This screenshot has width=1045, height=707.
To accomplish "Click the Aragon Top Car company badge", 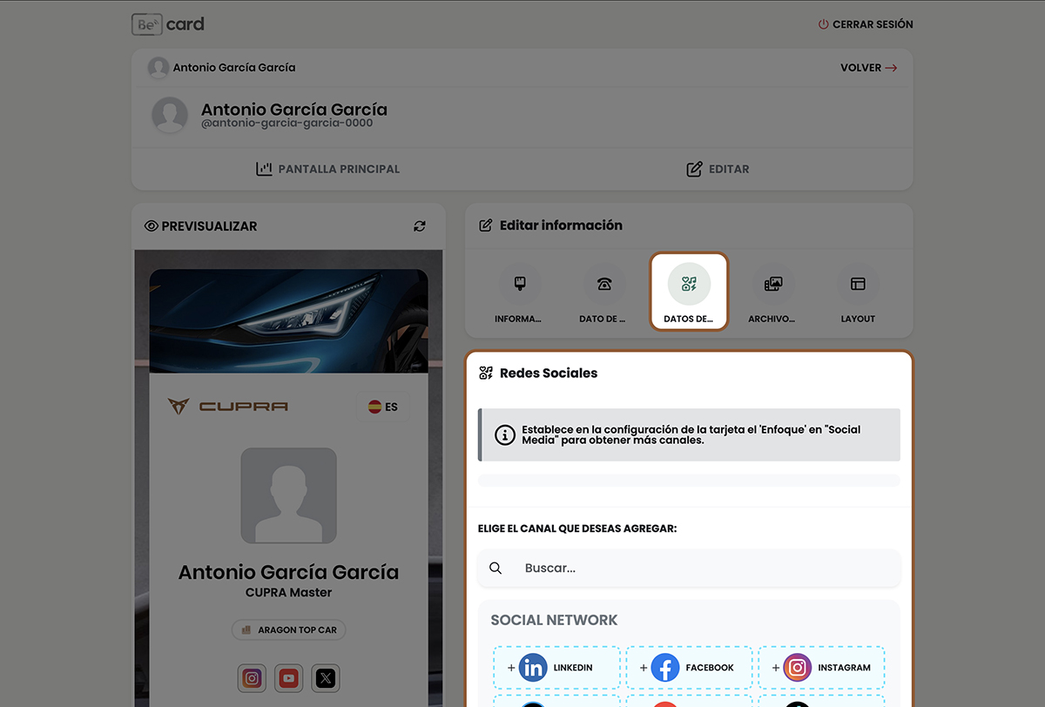I will click(x=289, y=630).
